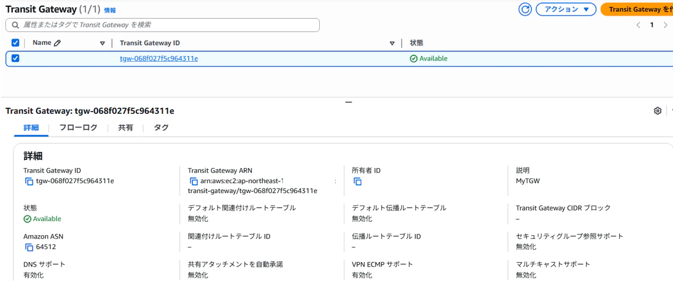
Task: Click the 状態 column header
Action: pos(417,43)
